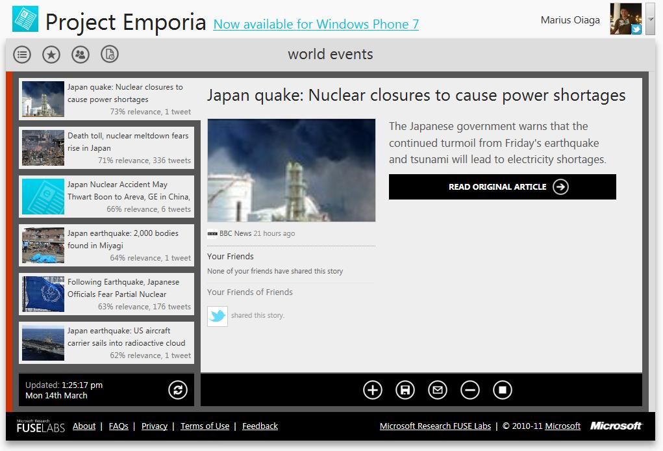
Task: Open Microsoft Research FUSE Labs link
Action: [x=435, y=426]
